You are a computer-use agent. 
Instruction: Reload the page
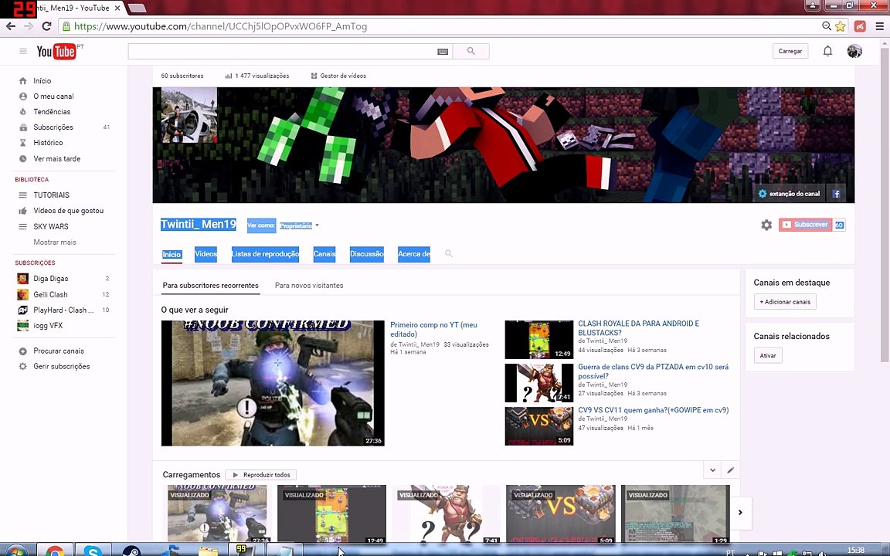click(46, 26)
